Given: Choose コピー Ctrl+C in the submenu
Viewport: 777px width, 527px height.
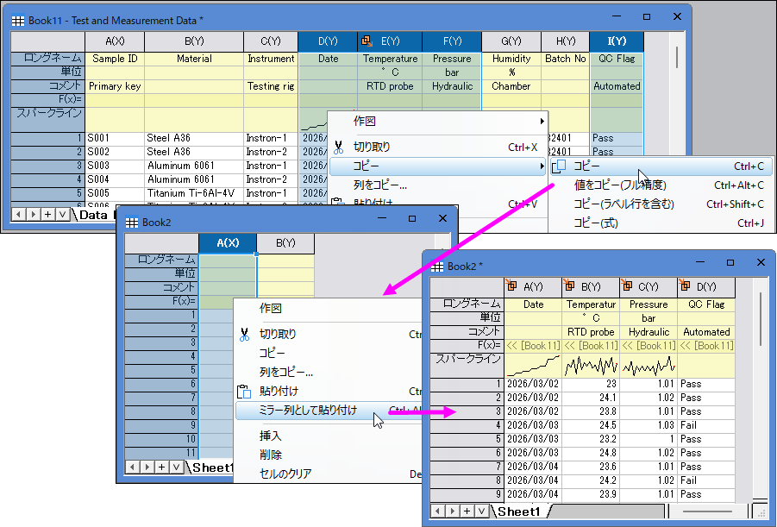Looking at the screenshot, I should point(661,166).
